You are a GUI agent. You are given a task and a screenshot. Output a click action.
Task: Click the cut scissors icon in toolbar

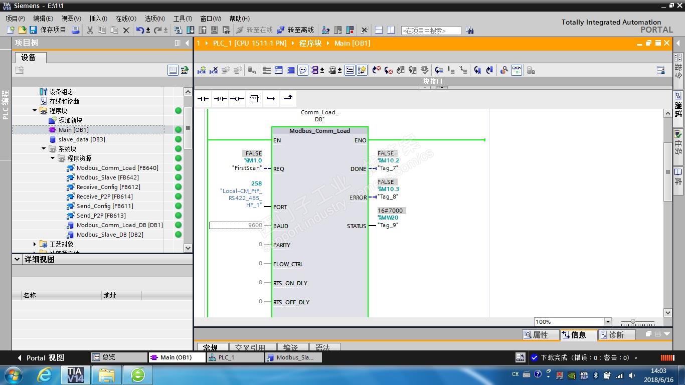pos(90,30)
